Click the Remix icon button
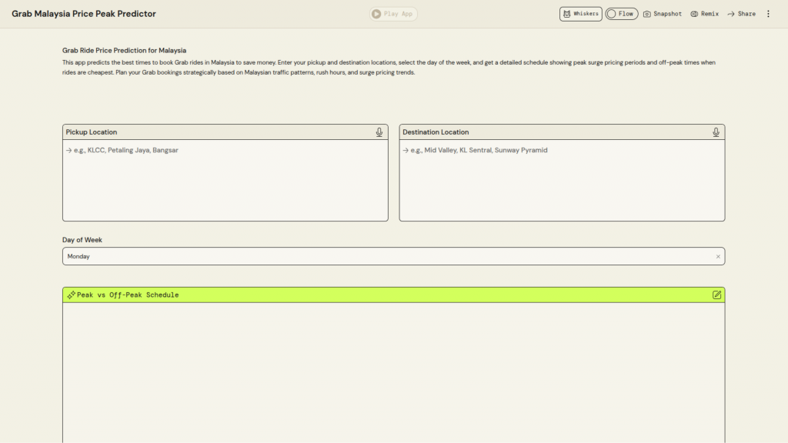Image resolution: width=788 pixels, height=443 pixels. click(704, 14)
